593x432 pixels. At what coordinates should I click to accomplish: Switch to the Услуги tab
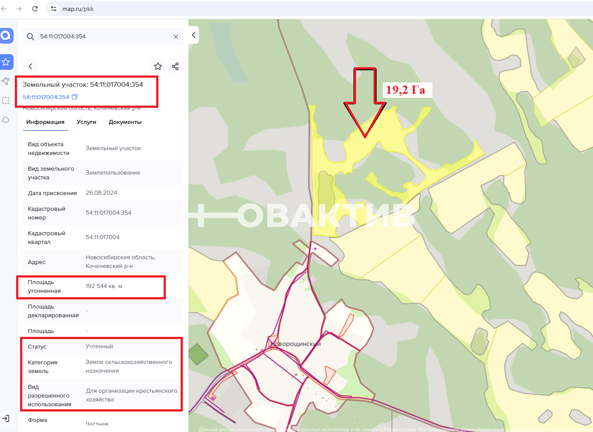pos(86,122)
